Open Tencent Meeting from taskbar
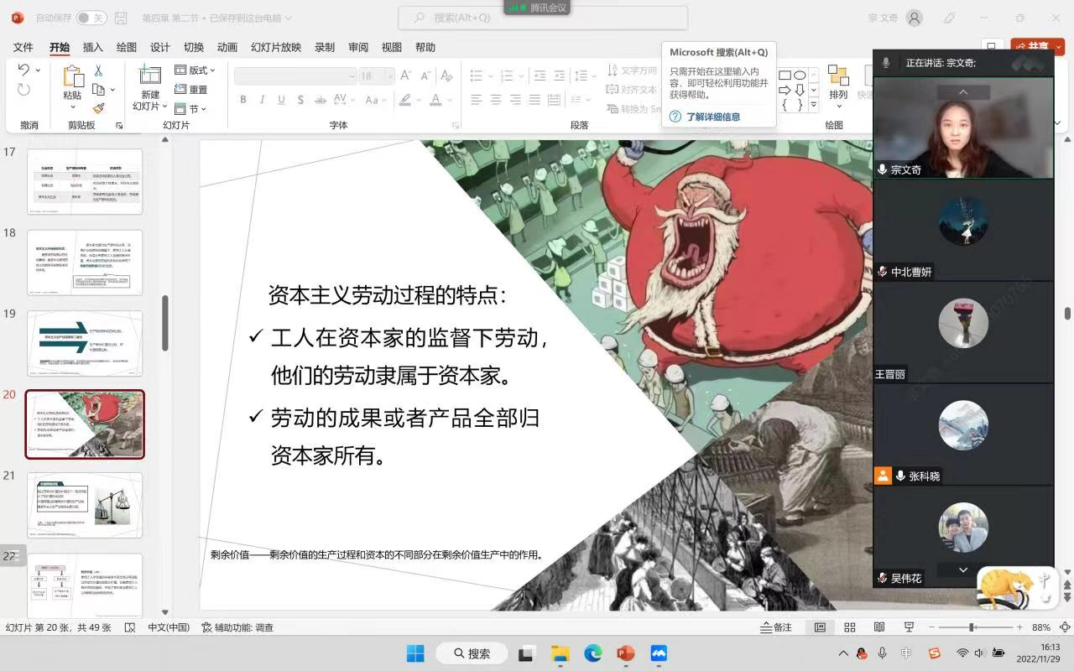This screenshot has width=1074, height=671. [x=659, y=653]
